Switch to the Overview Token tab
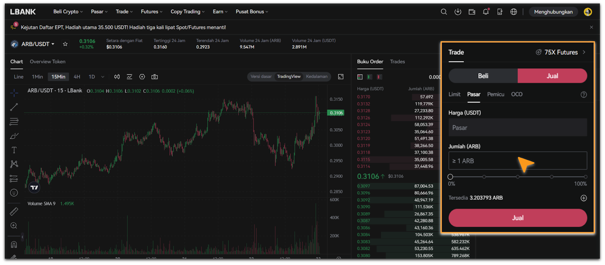The height and width of the screenshot is (265, 605). click(x=48, y=61)
